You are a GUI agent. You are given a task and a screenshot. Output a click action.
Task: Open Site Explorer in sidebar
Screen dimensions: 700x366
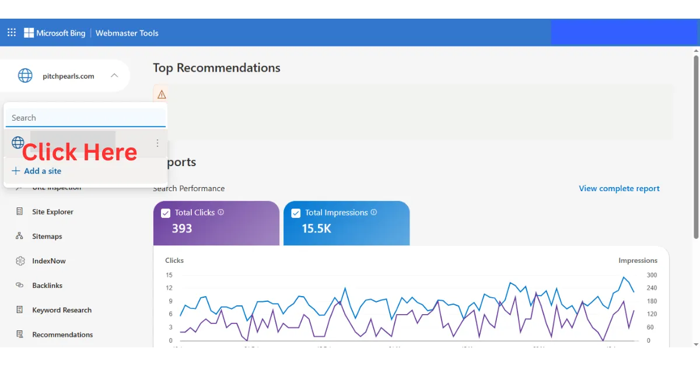tap(52, 212)
